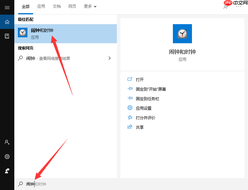Open the Notebook icon in the sidebar
Image resolution: width=248 pixels, height=190 pixels.
click(7, 36)
